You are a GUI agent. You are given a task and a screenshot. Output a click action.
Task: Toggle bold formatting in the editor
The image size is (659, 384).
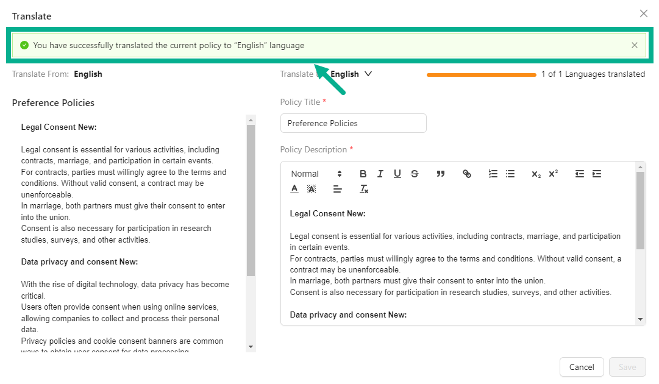pos(363,174)
